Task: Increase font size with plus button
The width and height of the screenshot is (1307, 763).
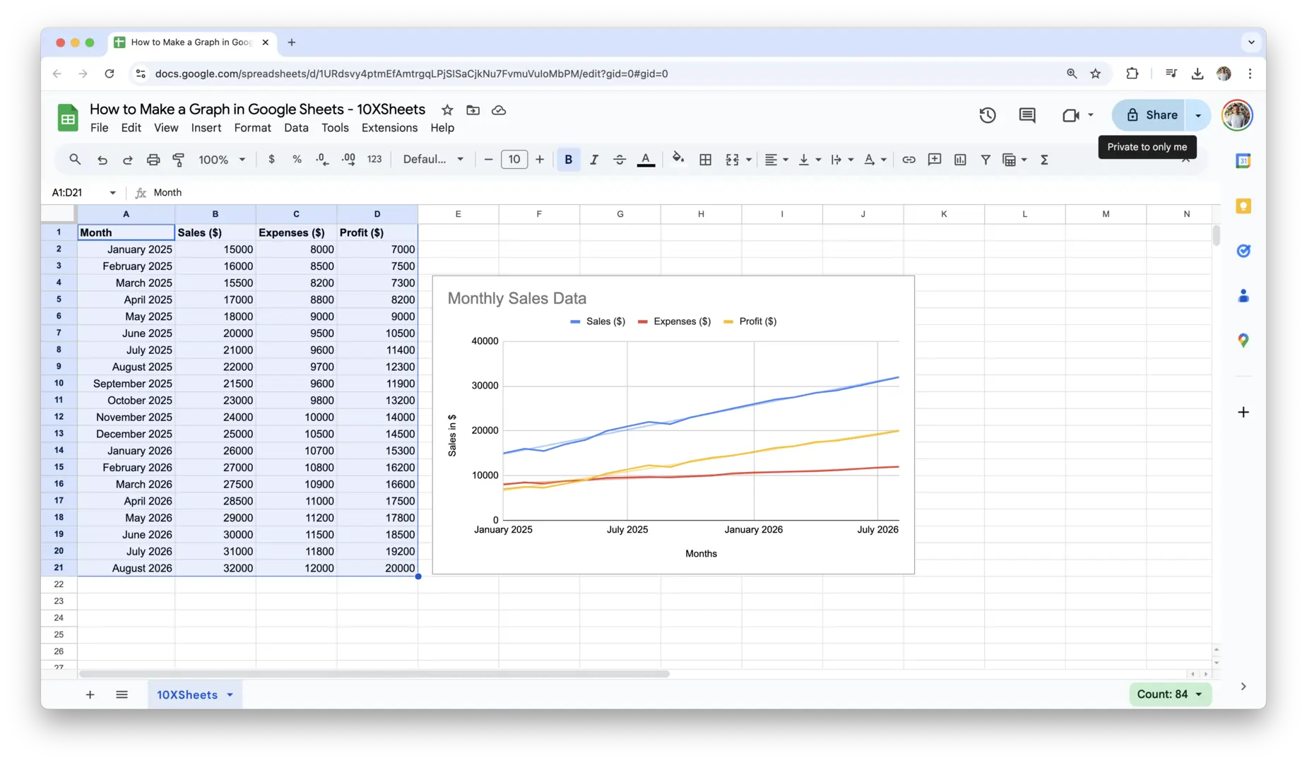Action: point(540,160)
